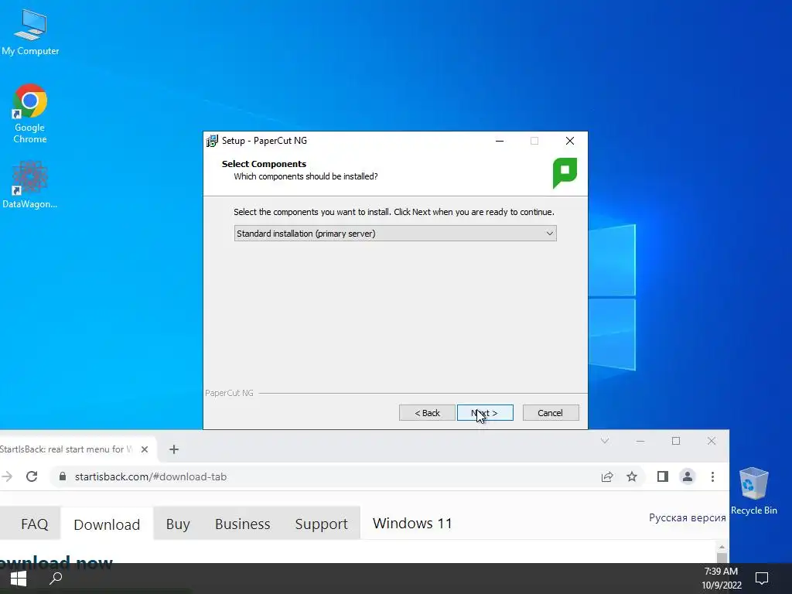Launch Google Chrome desktop shortcut
792x594 pixels.
pyautogui.click(x=30, y=114)
